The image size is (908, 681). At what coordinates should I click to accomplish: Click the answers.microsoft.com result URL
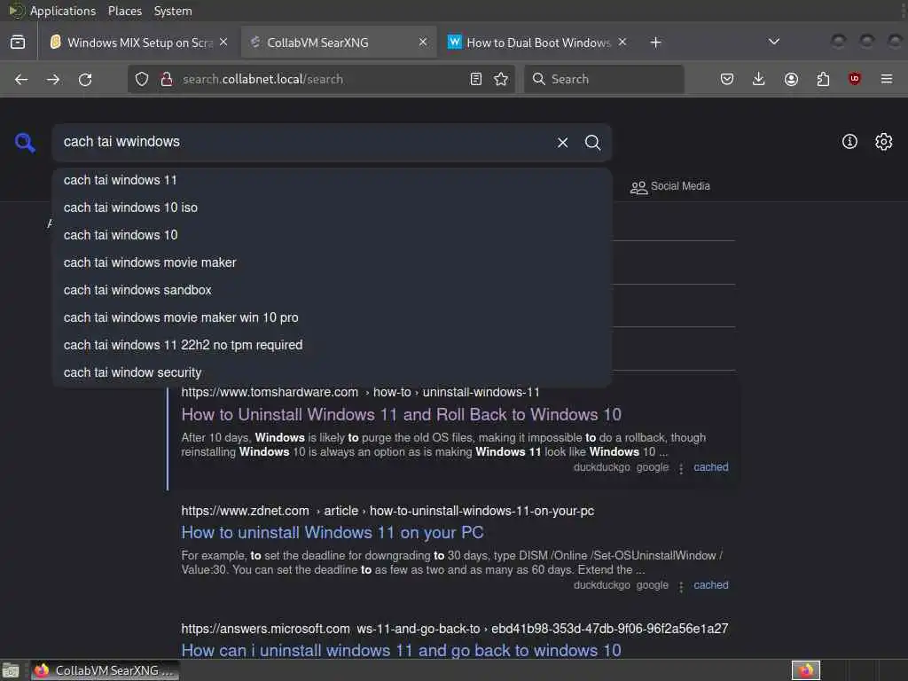pyautogui.click(x=455, y=629)
